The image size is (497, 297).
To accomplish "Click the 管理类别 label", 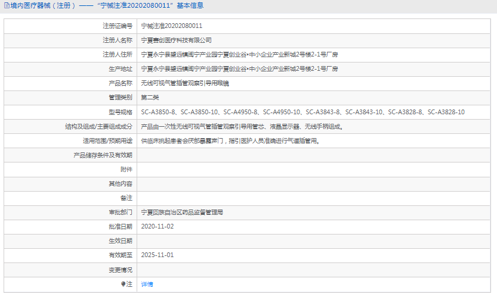I will (x=121, y=98).
